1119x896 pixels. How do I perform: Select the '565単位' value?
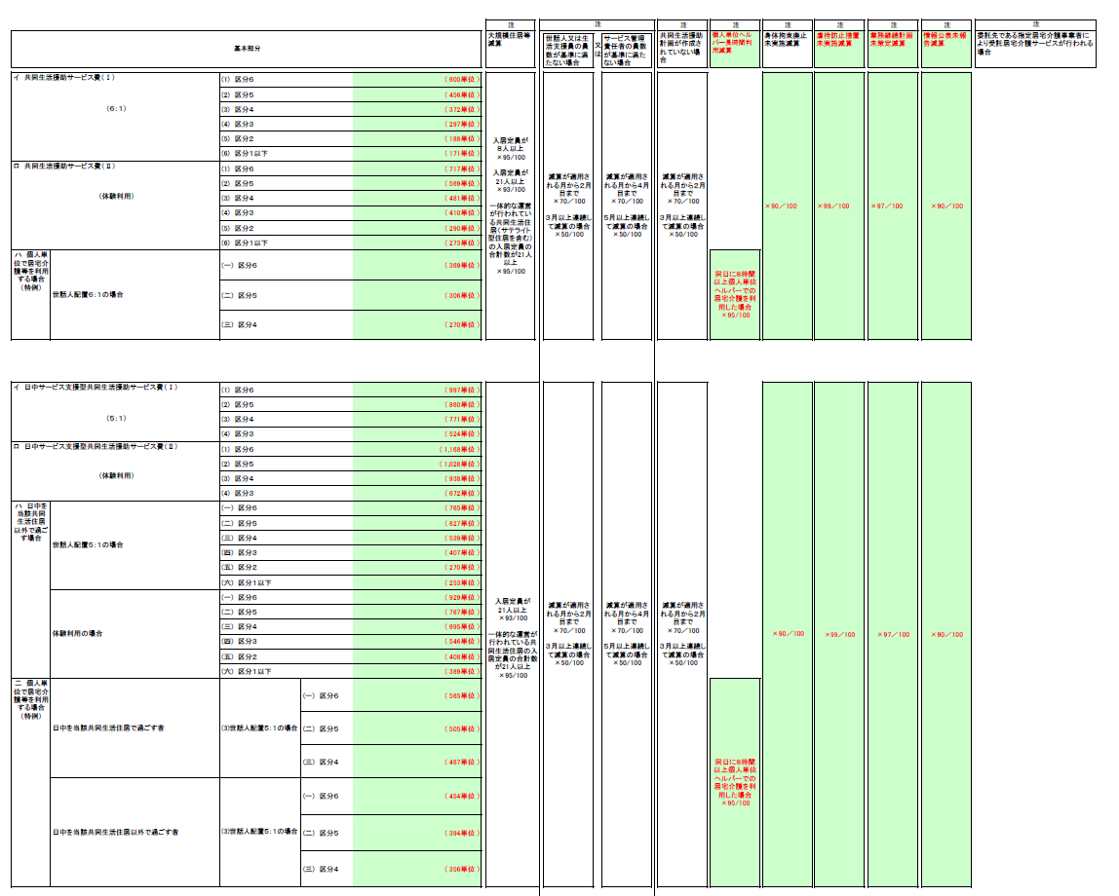462,695
